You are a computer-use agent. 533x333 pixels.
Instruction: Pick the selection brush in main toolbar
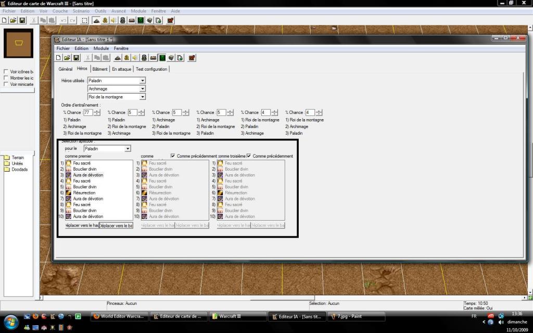(85, 20)
